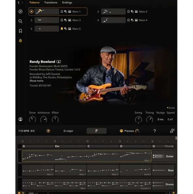The height and width of the screenshot is (194, 193).
Task: Open the Speed x1 stepper
Action: pyautogui.click(x=170, y=119)
